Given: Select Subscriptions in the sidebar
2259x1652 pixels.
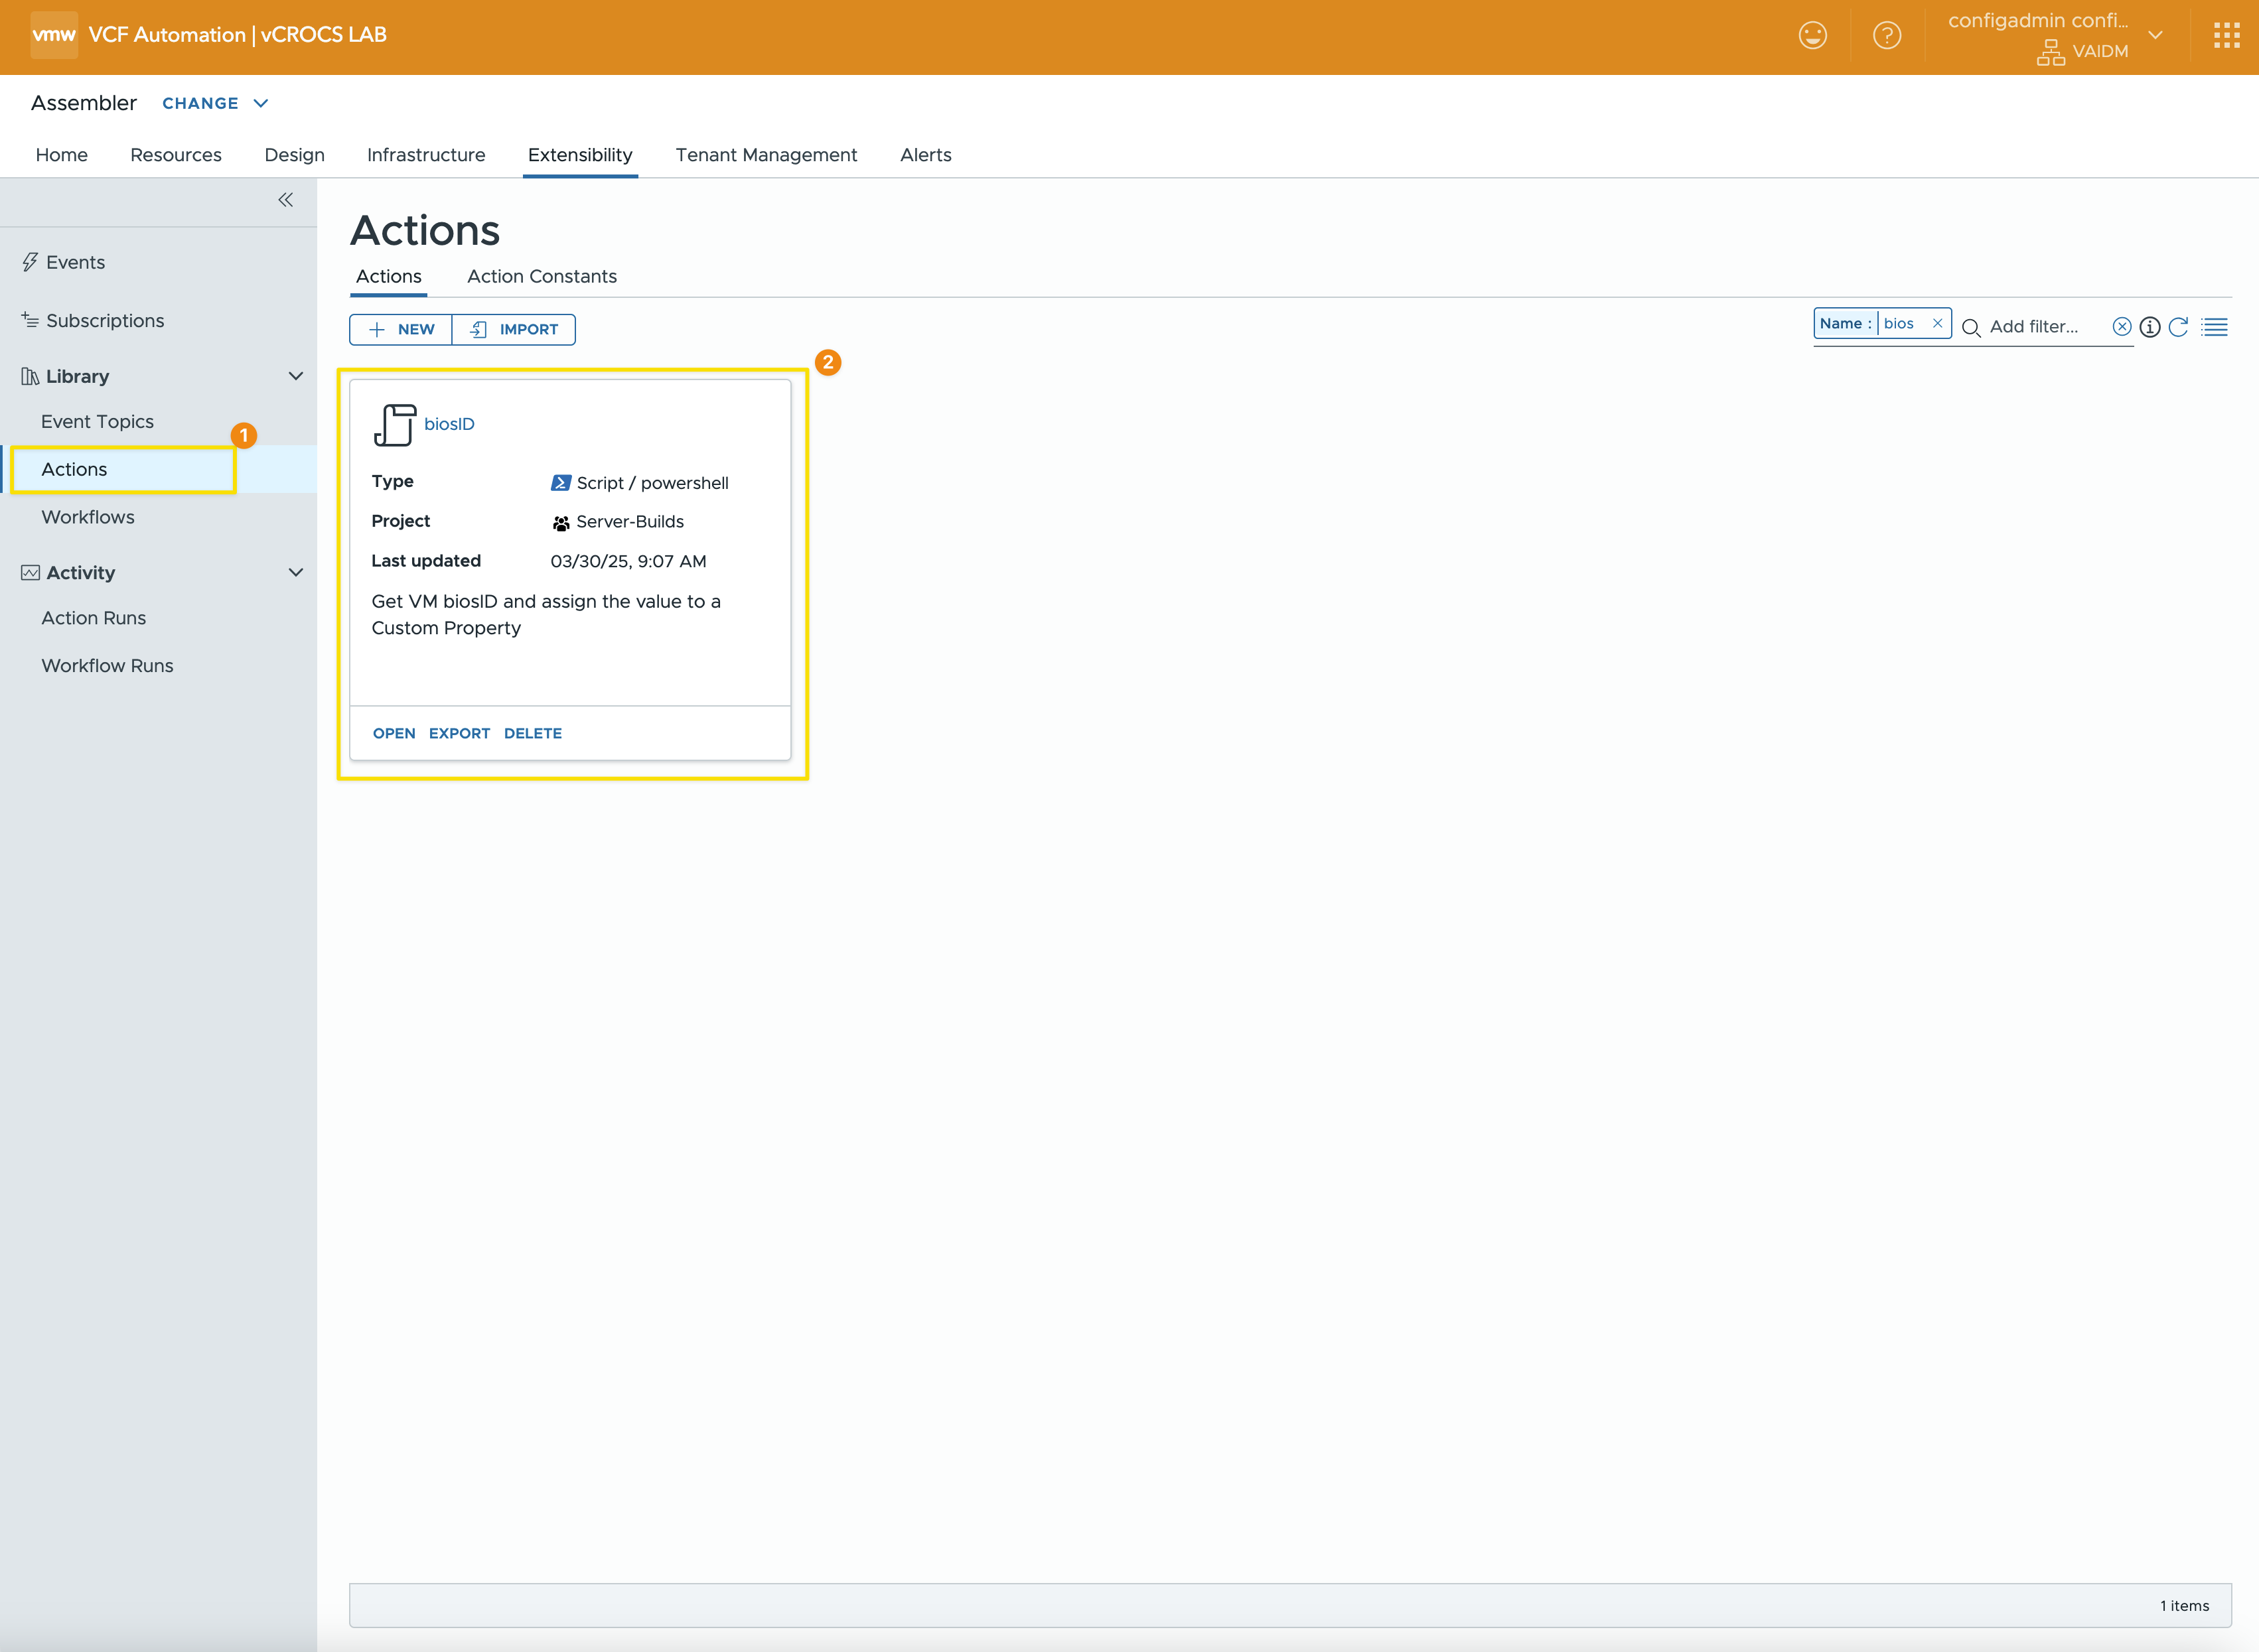Looking at the screenshot, I should pyautogui.click(x=105, y=320).
